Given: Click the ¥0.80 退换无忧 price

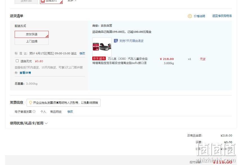Looking at the screenshot, I should click(39, 61).
